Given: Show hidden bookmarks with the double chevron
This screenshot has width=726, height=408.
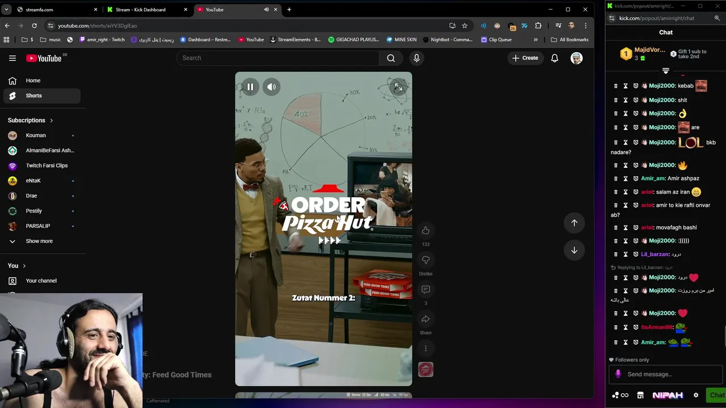Looking at the screenshot, I should click(x=535, y=40).
